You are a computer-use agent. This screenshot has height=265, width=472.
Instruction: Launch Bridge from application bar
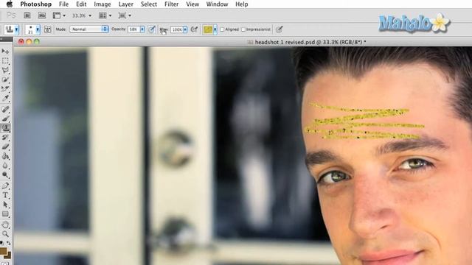click(27, 15)
